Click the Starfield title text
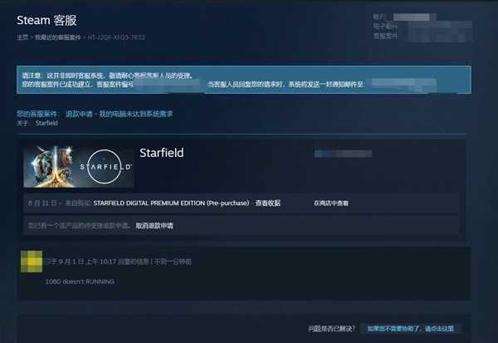Viewport: 498px width, 343px height. [x=162, y=153]
